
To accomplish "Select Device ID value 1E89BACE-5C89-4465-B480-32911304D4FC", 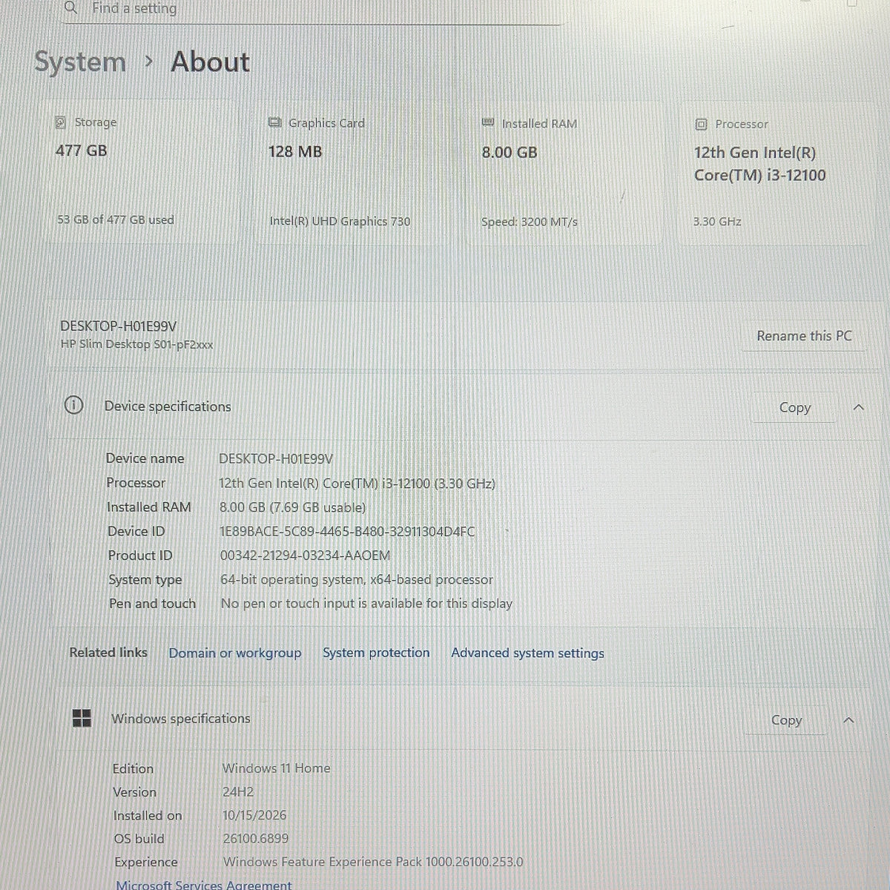I will click(x=347, y=532).
